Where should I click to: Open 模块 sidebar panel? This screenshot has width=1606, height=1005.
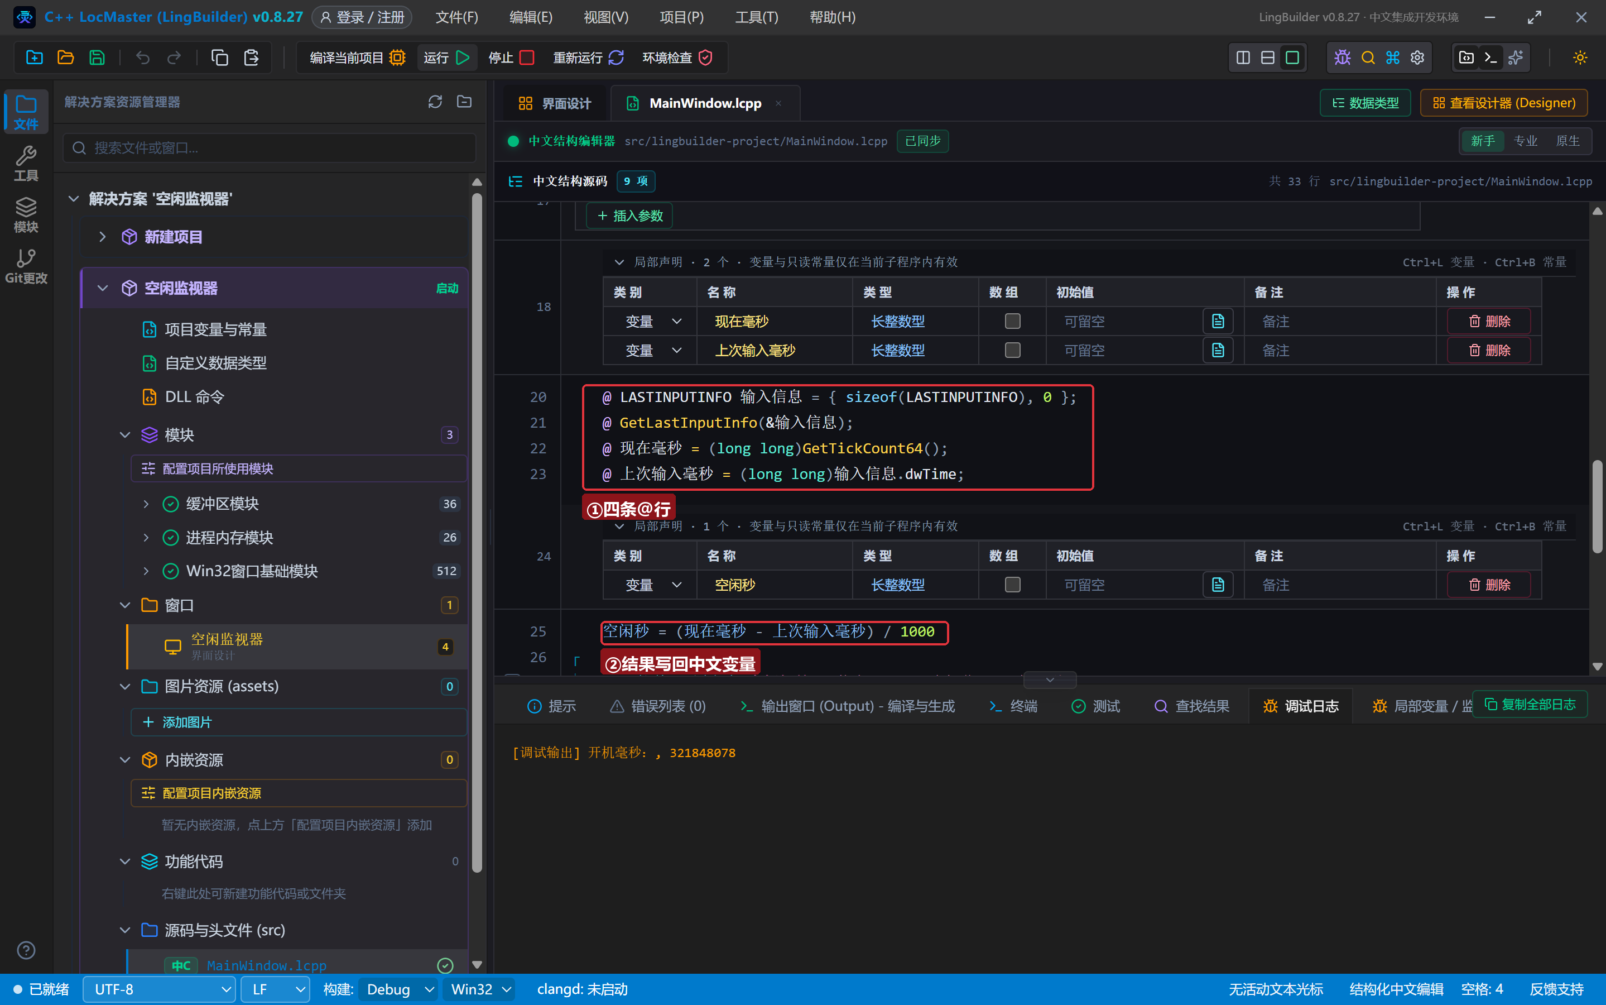(x=26, y=215)
